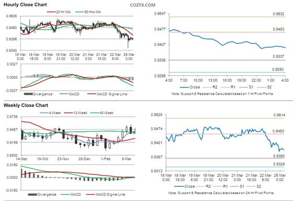Click the 'Hourly Close Chart' heading
The height and width of the screenshot is (201, 293).
click(25, 5)
